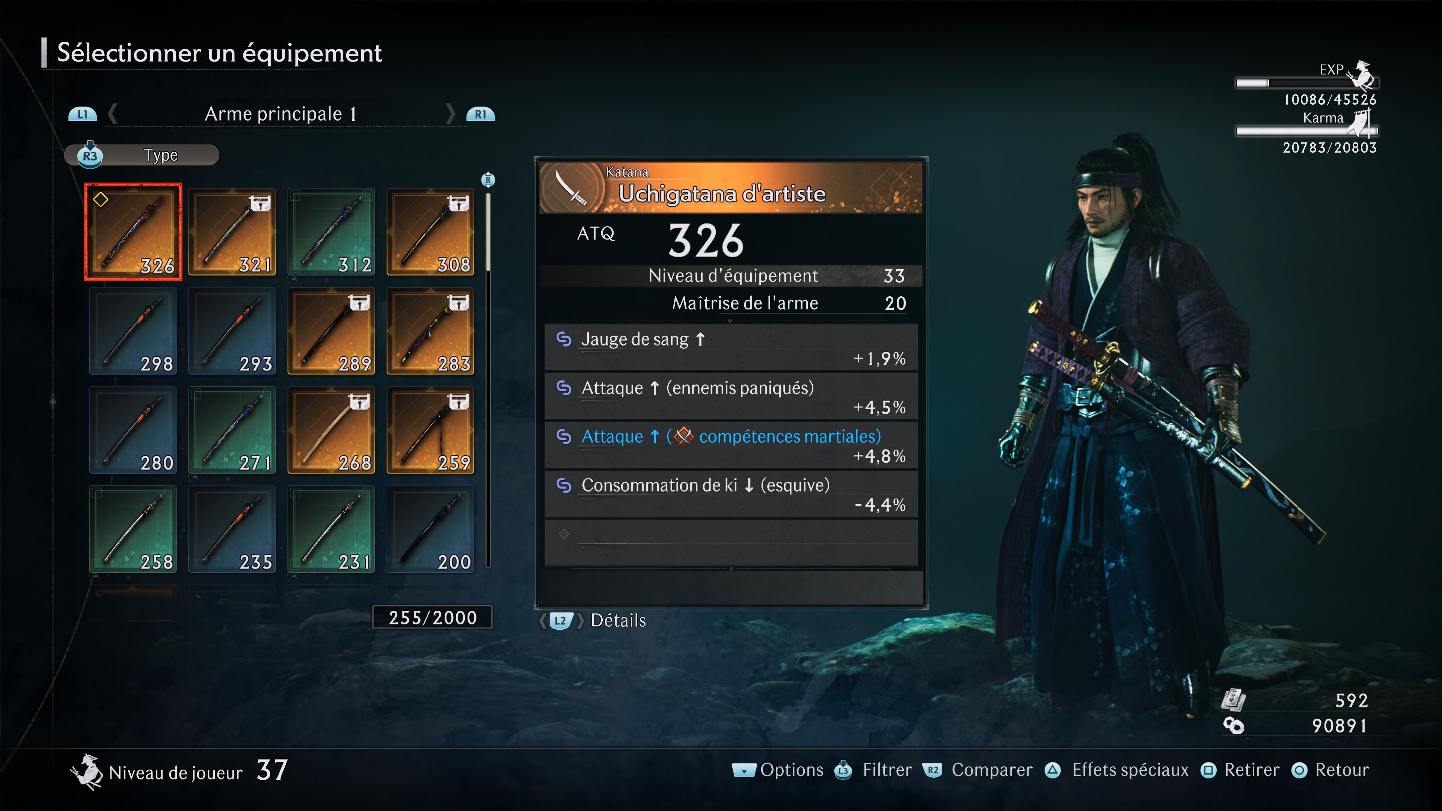Click the Effets spéciaux triangle icon
The height and width of the screenshot is (811, 1442).
click(x=1053, y=771)
